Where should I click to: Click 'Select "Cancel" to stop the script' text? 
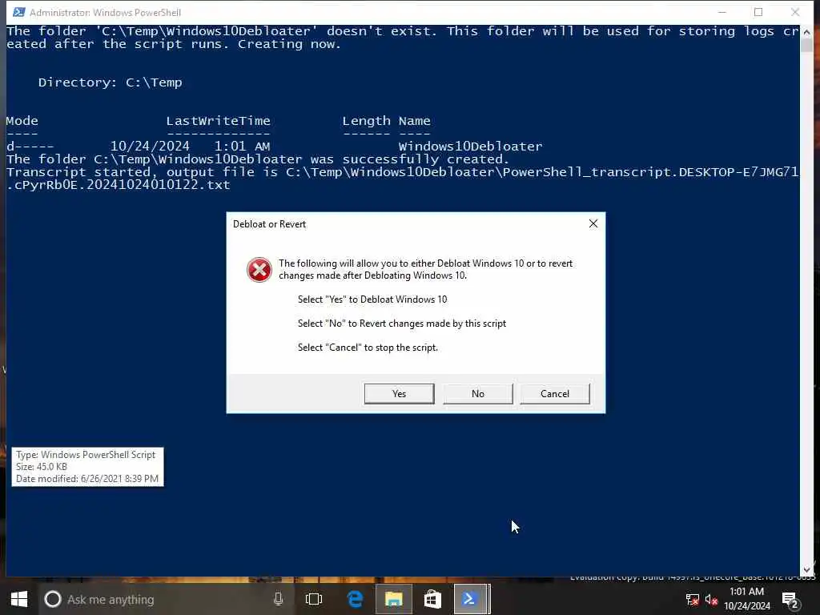368,348
